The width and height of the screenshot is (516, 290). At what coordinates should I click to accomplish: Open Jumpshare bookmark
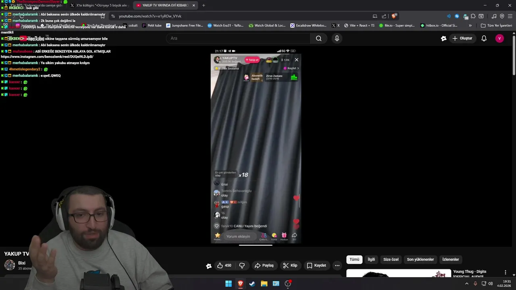185,25
